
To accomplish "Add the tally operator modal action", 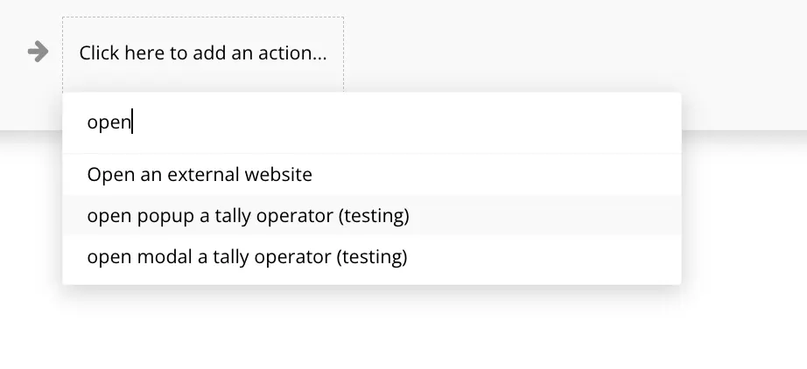I will (x=247, y=257).
